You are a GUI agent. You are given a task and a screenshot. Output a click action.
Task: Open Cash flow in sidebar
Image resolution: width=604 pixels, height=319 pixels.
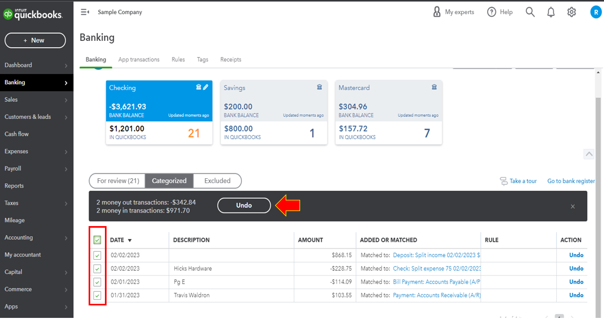point(16,134)
